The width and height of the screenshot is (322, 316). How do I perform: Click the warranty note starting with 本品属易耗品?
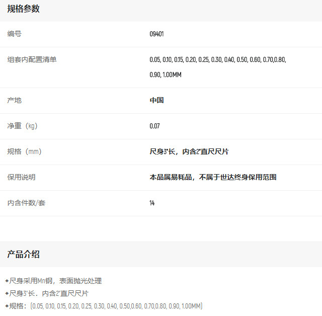tap(213, 177)
